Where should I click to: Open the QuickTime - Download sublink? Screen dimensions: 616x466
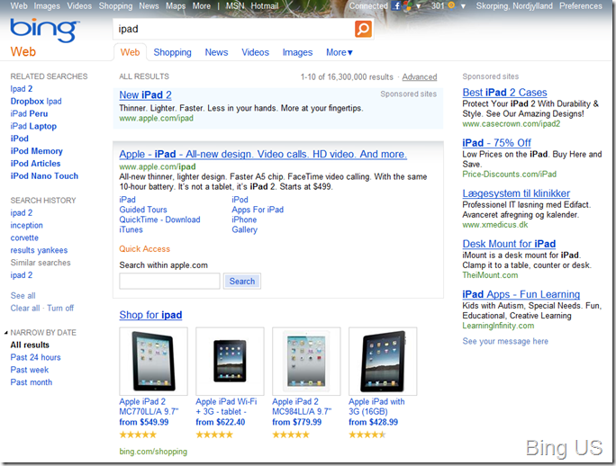159,220
